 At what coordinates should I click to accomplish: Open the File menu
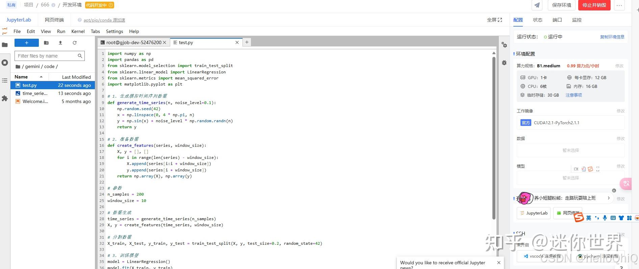click(17, 31)
